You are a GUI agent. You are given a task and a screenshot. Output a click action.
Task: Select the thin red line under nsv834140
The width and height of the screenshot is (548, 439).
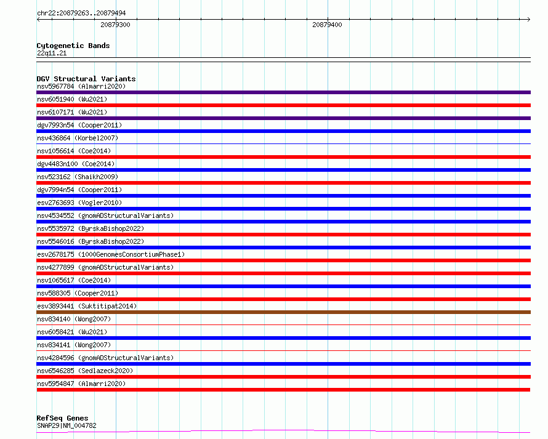[283, 324]
